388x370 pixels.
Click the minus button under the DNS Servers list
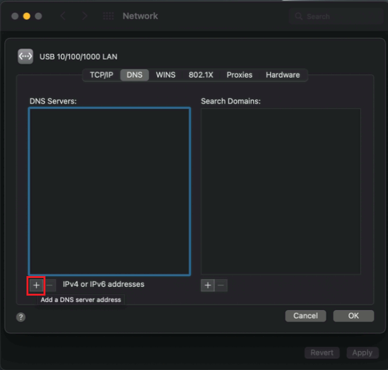(x=50, y=285)
